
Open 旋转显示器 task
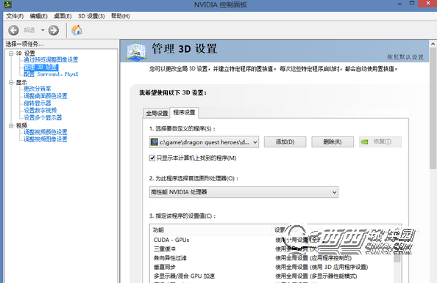pyautogui.click(x=38, y=103)
